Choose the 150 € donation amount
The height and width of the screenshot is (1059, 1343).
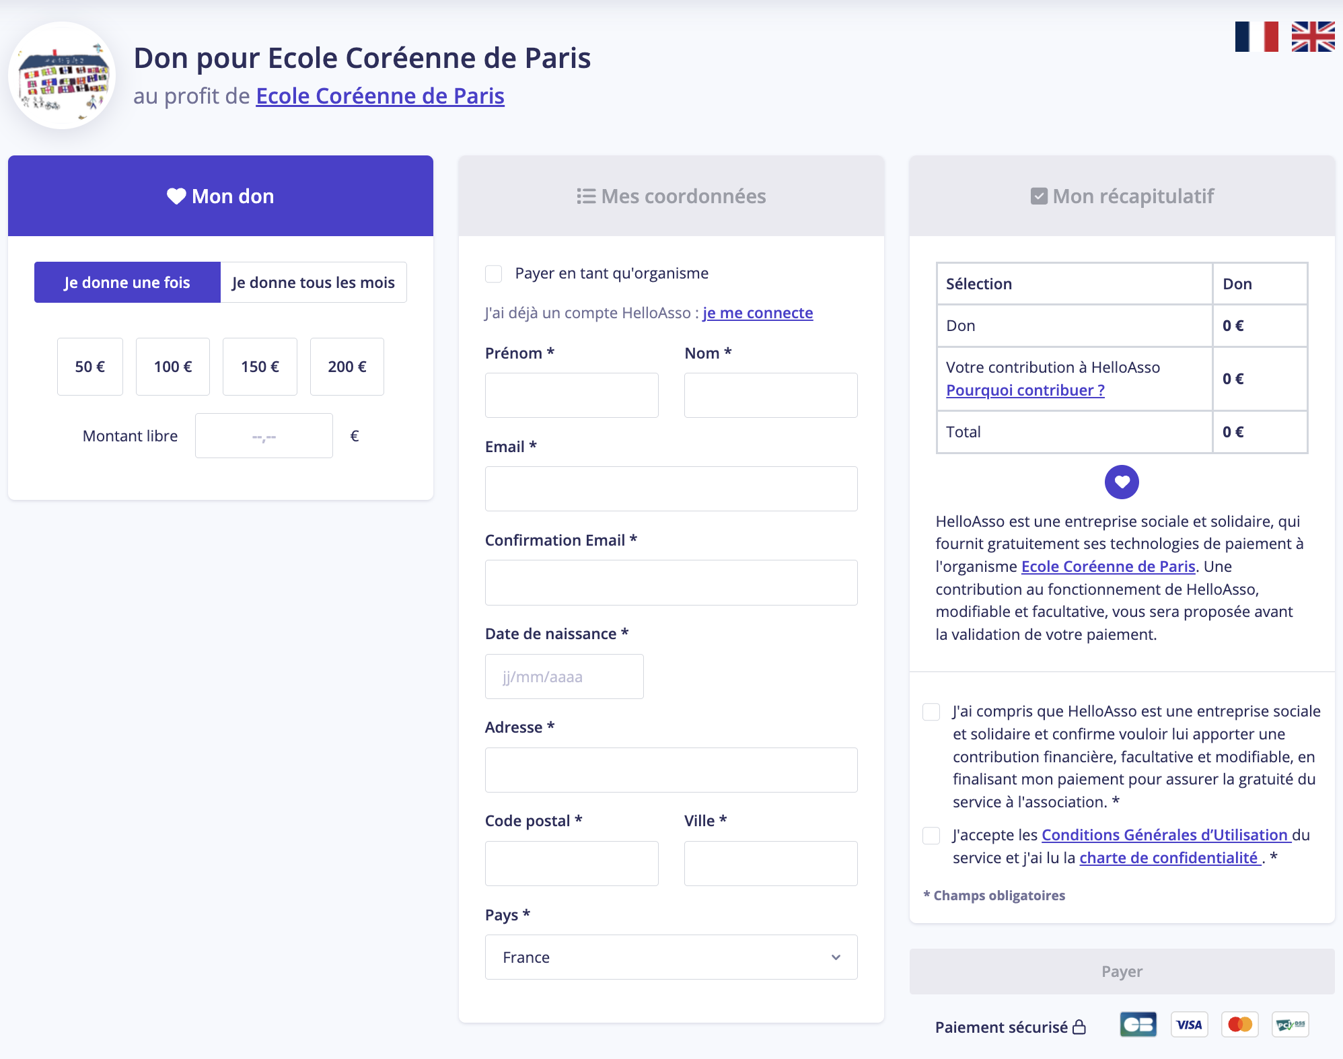[260, 367]
